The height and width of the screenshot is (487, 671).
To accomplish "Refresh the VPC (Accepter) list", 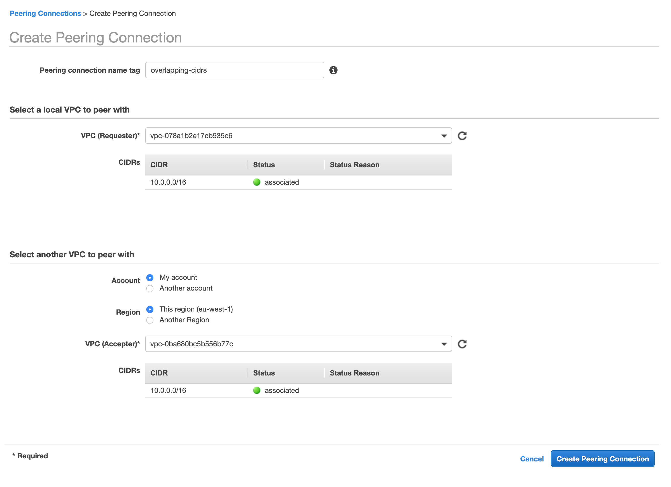I will [462, 344].
